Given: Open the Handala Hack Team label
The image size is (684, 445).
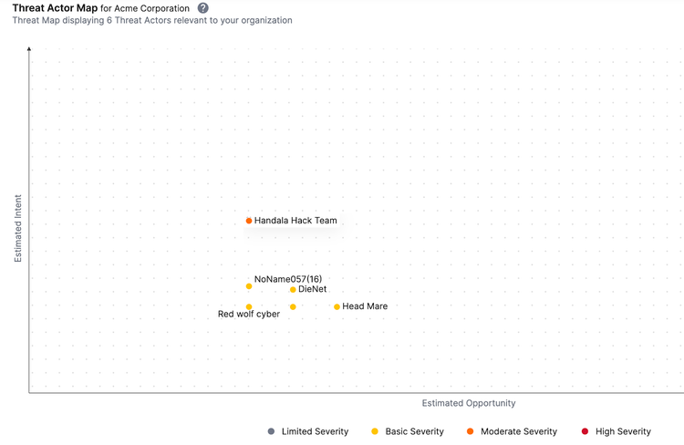Looking at the screenshot, I should [x=295, y=221].
